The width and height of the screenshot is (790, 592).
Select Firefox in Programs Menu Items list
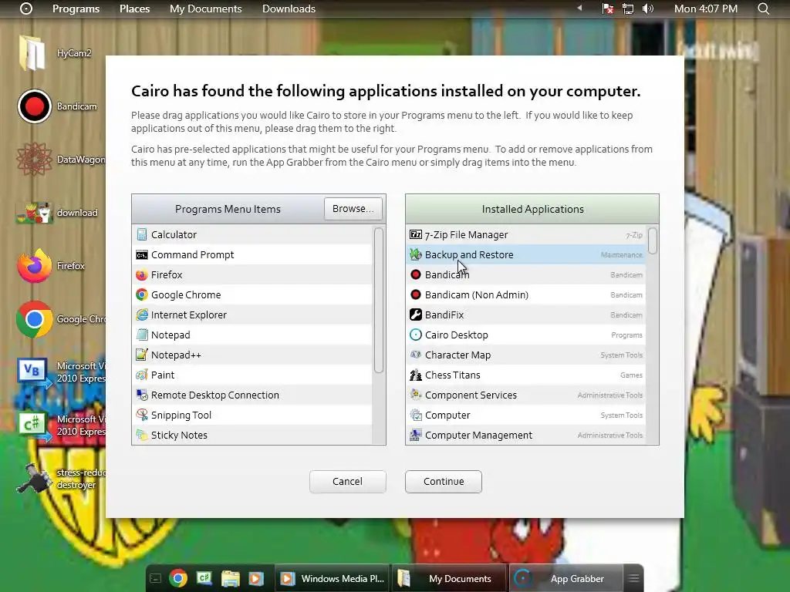click(252, 275)
